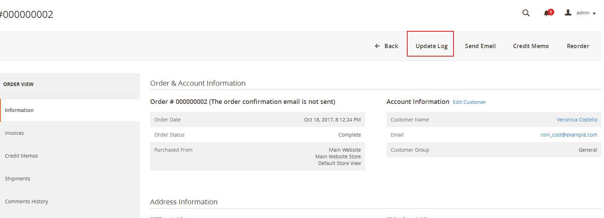Screen dimensions: 604x218
Task: Open Veronica Costello customer link
Action: pos(577,120)
